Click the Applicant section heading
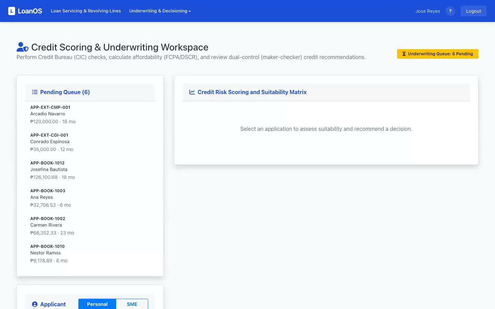The width and height of the screenshot is (495, 309). tap(53, 304)
